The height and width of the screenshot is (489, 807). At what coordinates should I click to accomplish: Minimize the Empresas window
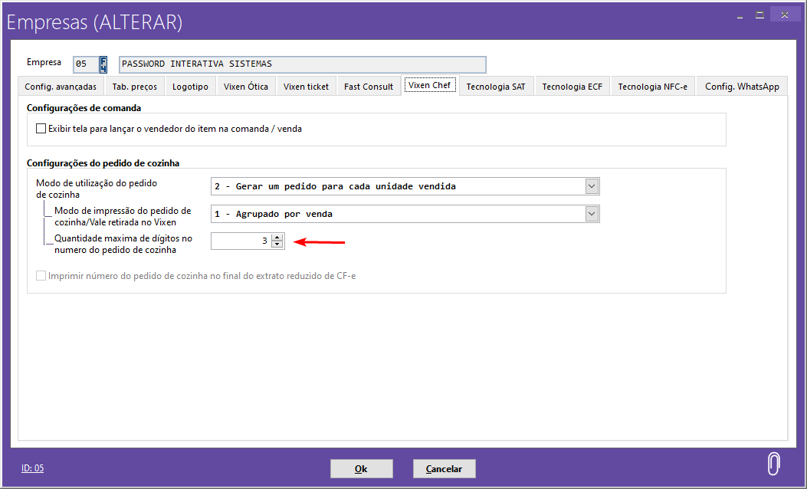pos(737,14)
